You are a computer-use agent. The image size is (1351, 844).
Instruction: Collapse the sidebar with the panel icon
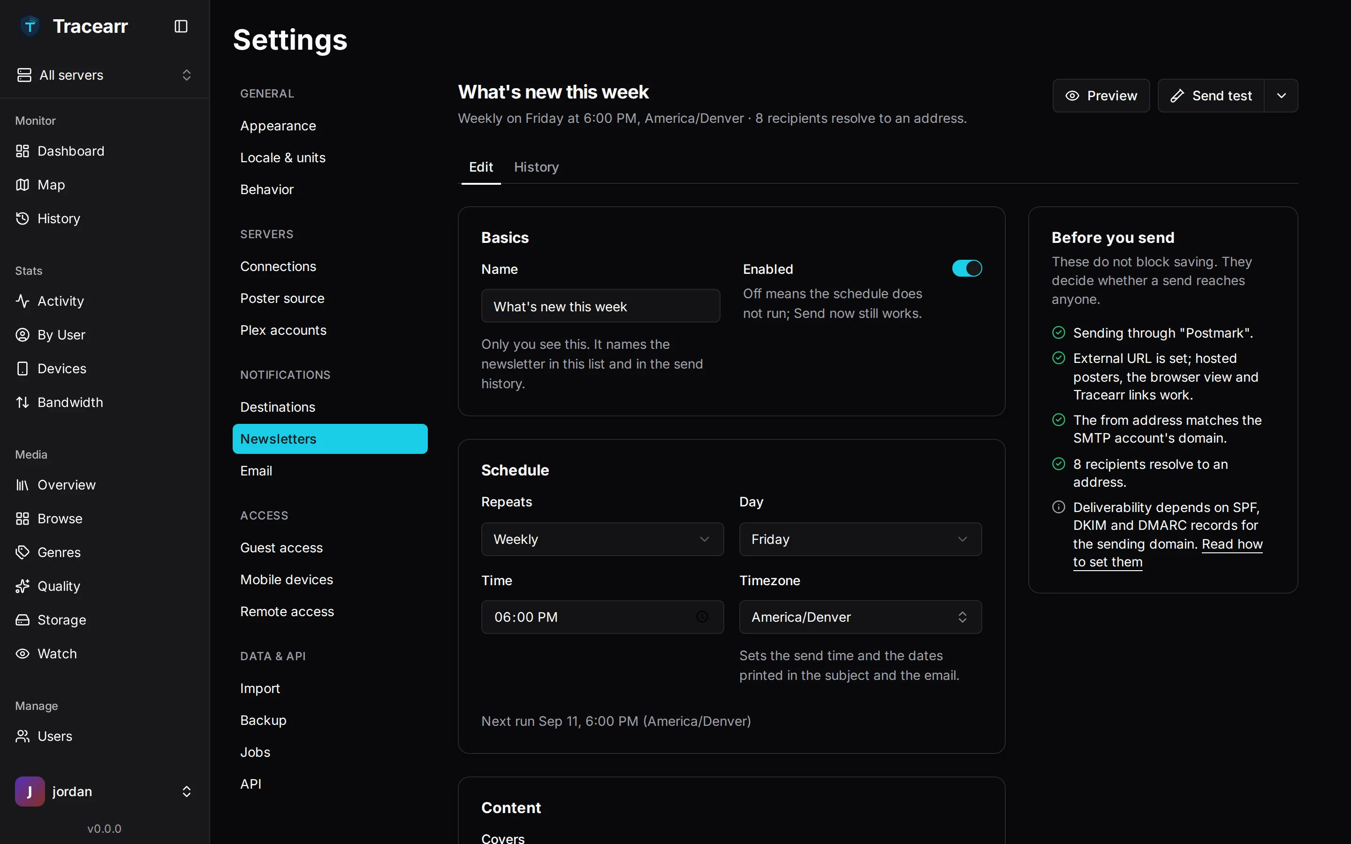(x=181, y=26)
